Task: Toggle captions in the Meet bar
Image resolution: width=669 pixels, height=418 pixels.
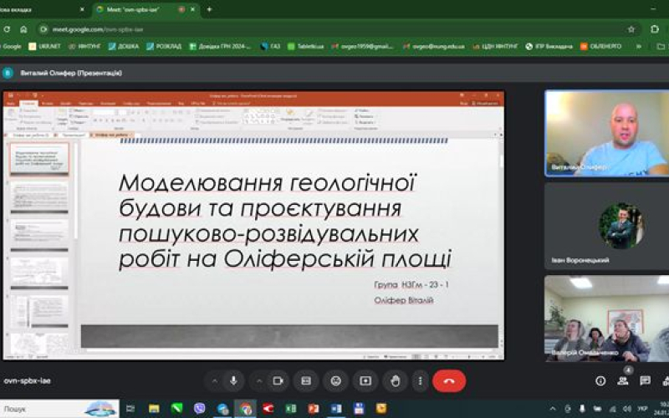Action: [306, 381]
